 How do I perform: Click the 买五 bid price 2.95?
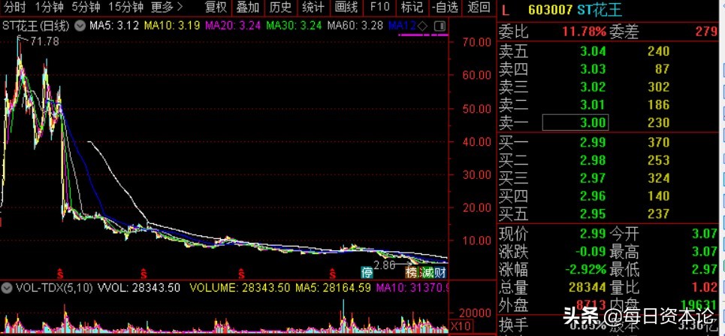click(593, 213)
